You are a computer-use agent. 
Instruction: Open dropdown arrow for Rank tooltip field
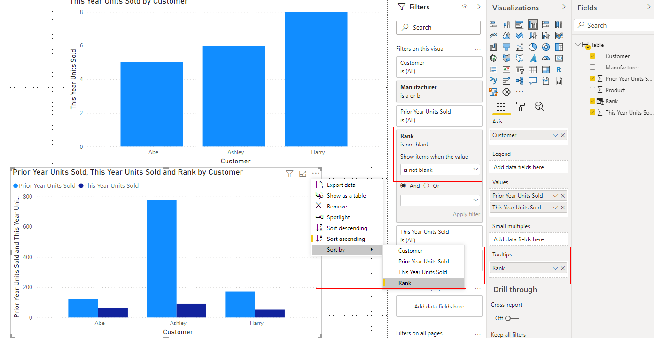(555, 268)
